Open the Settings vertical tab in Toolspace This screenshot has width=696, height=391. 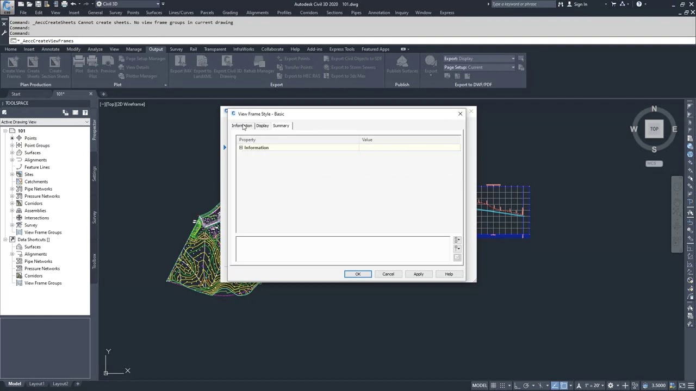tap(94, 174)
